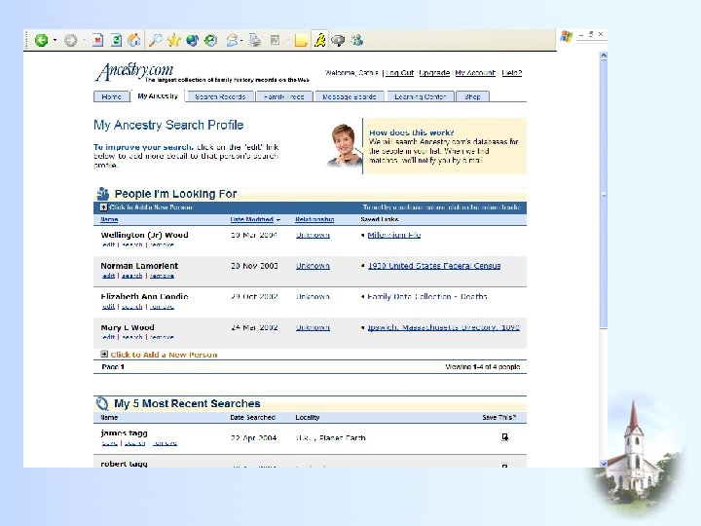
Task: Click remove under Norman Lamorient
Action: tap(162, 276)
